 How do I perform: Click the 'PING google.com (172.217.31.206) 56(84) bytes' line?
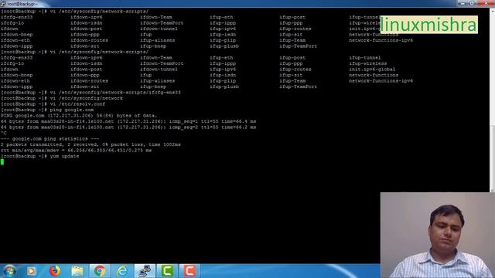79,116
